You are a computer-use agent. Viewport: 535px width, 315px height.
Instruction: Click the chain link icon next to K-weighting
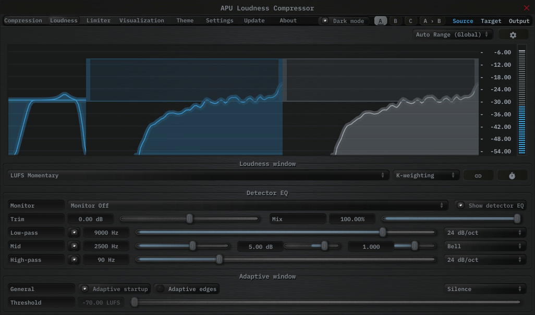coord(478,175)
